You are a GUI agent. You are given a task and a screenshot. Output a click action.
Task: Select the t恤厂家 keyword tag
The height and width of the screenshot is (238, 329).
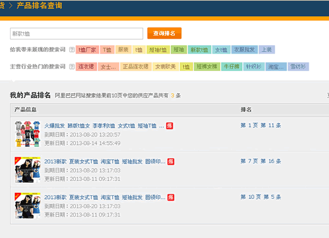coord(87,50)
